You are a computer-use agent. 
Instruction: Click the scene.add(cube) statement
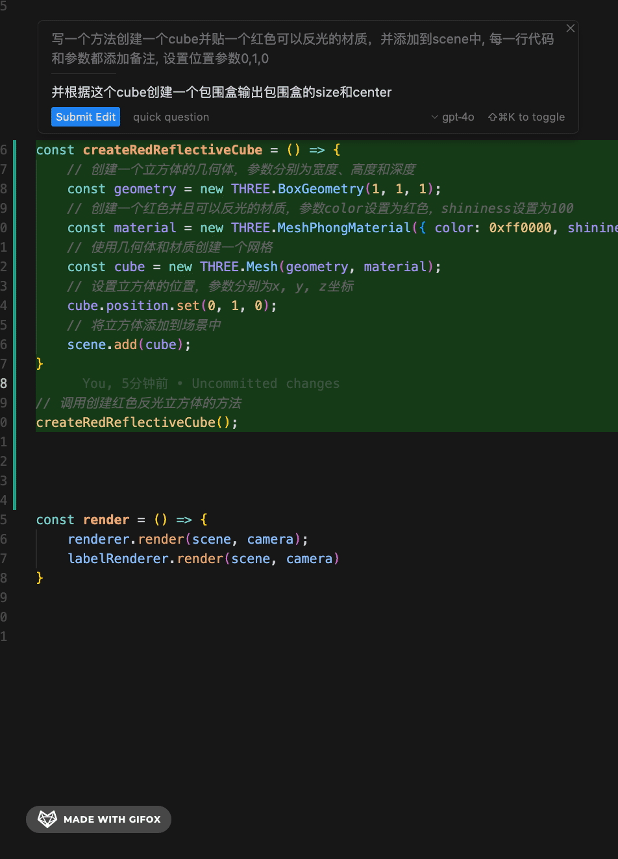pyautogui.click(x=129, y=345)
